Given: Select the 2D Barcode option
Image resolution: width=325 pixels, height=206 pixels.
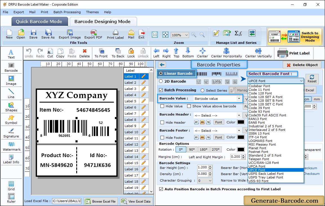Looking at the screenshot, I should [x=161, y=81].
